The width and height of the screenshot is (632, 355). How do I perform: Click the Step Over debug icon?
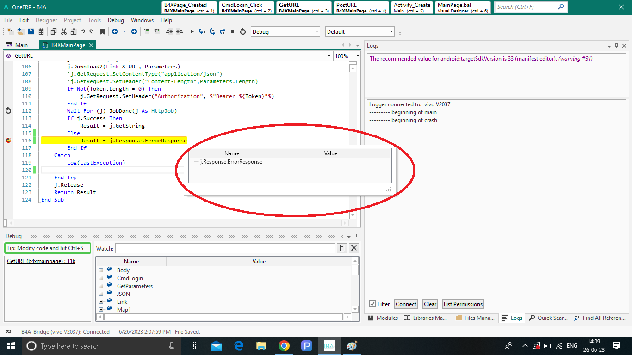pos(212,31)
